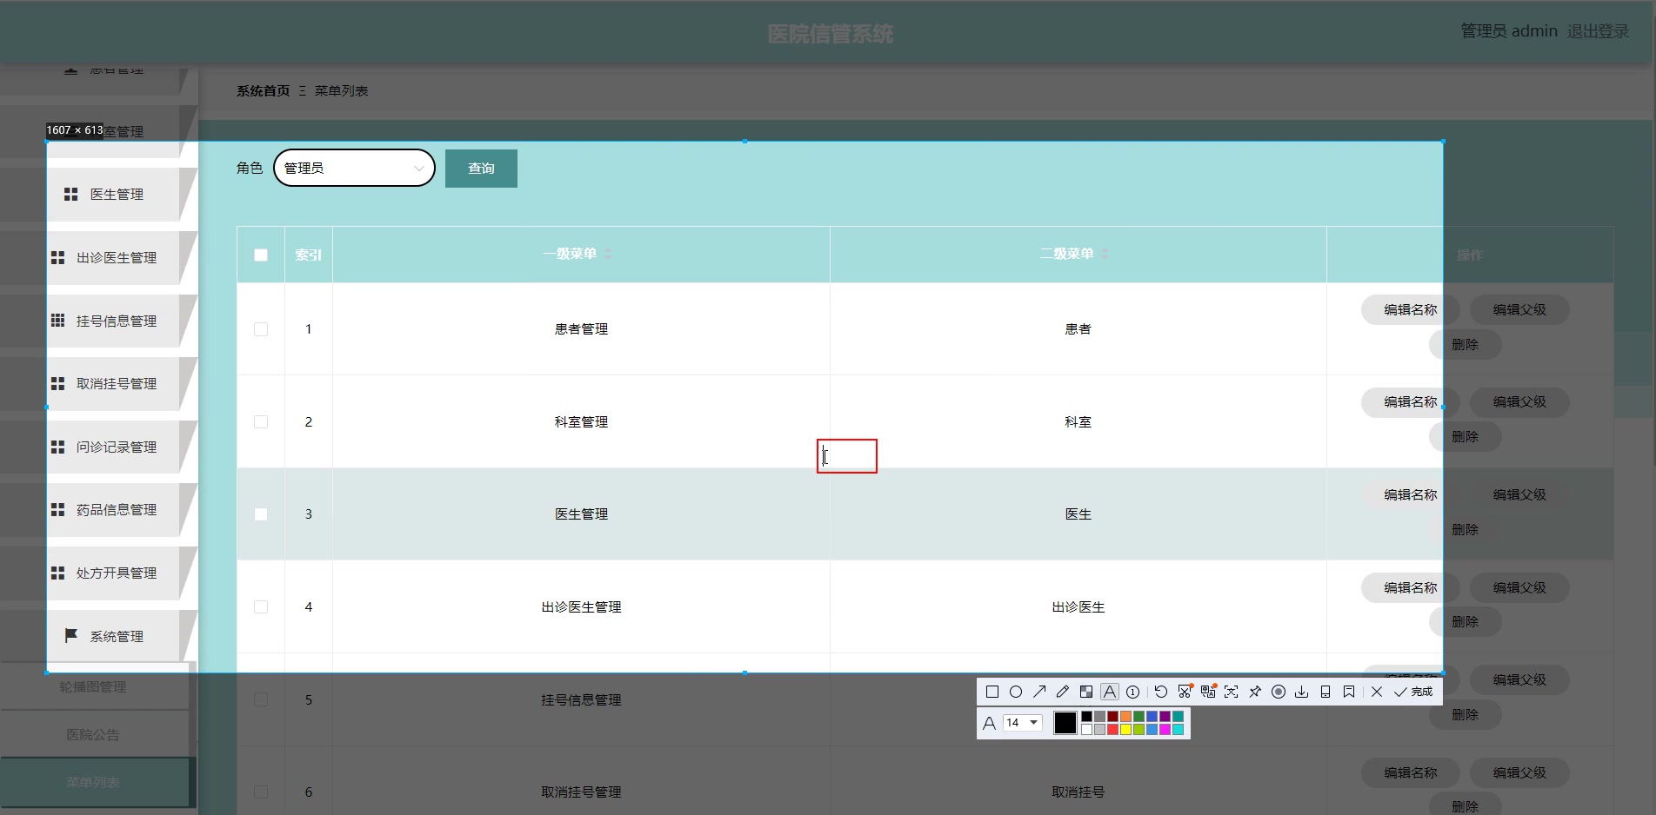The height and width of the screenshot is (815, 1656).
Task: Click the pin icon in the annotation toolbar
Action: (1254, 692)
